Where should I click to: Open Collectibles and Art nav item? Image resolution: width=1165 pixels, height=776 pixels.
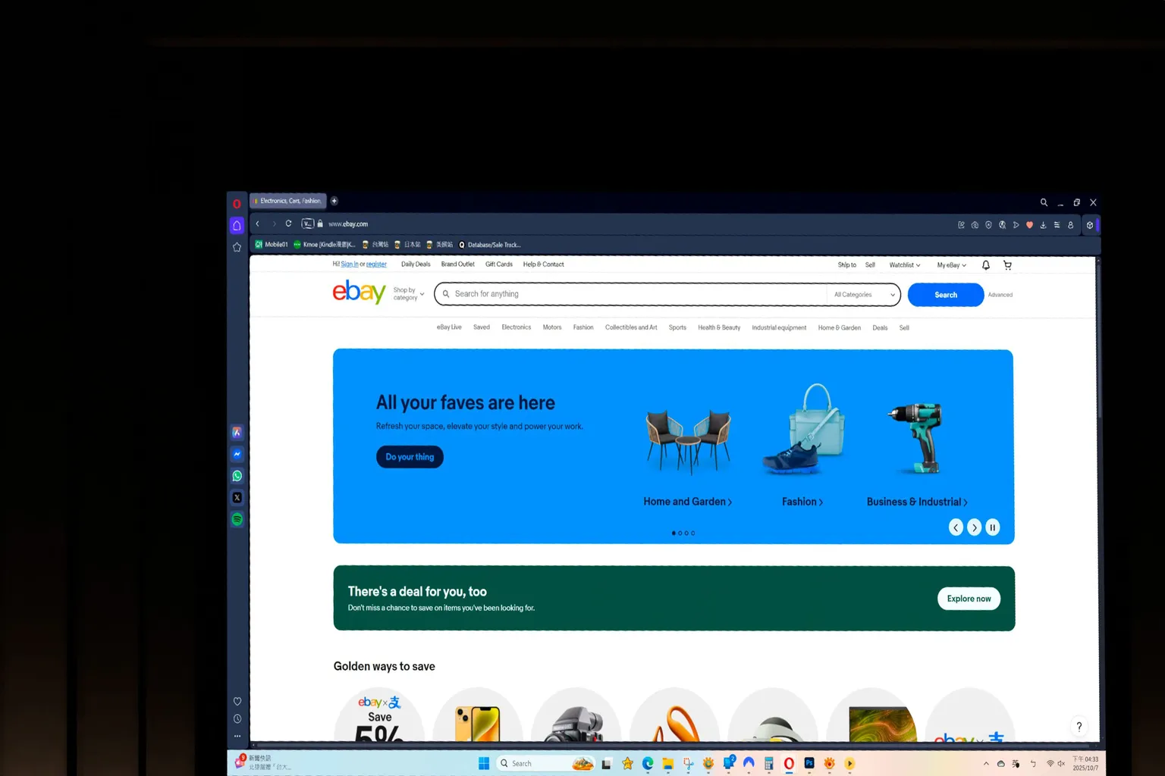click(x=631, y=327)
